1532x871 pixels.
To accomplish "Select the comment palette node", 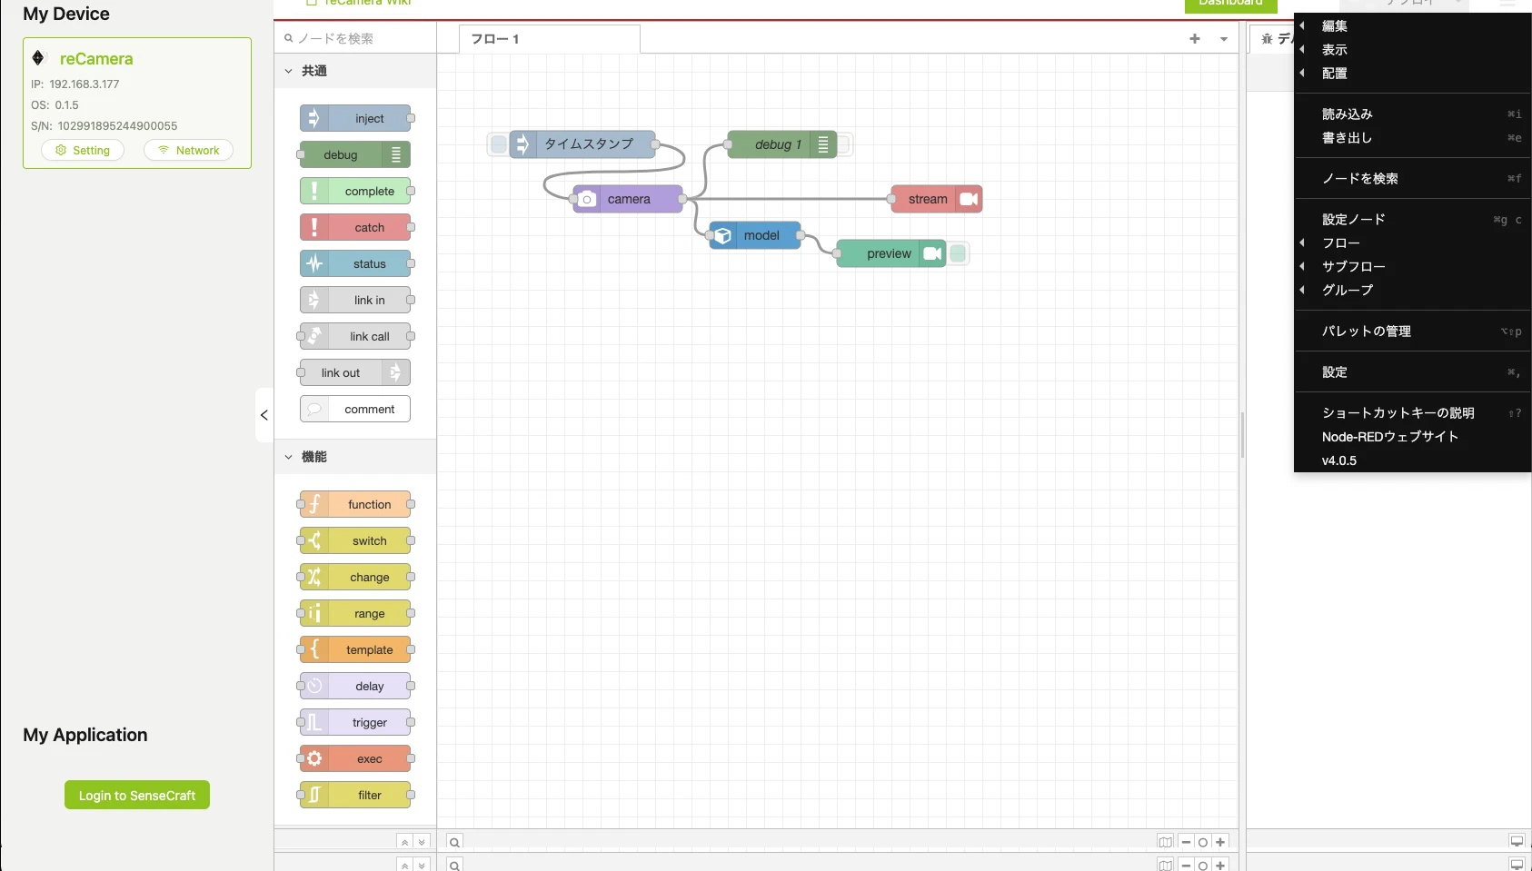I will tap(355, 409).
